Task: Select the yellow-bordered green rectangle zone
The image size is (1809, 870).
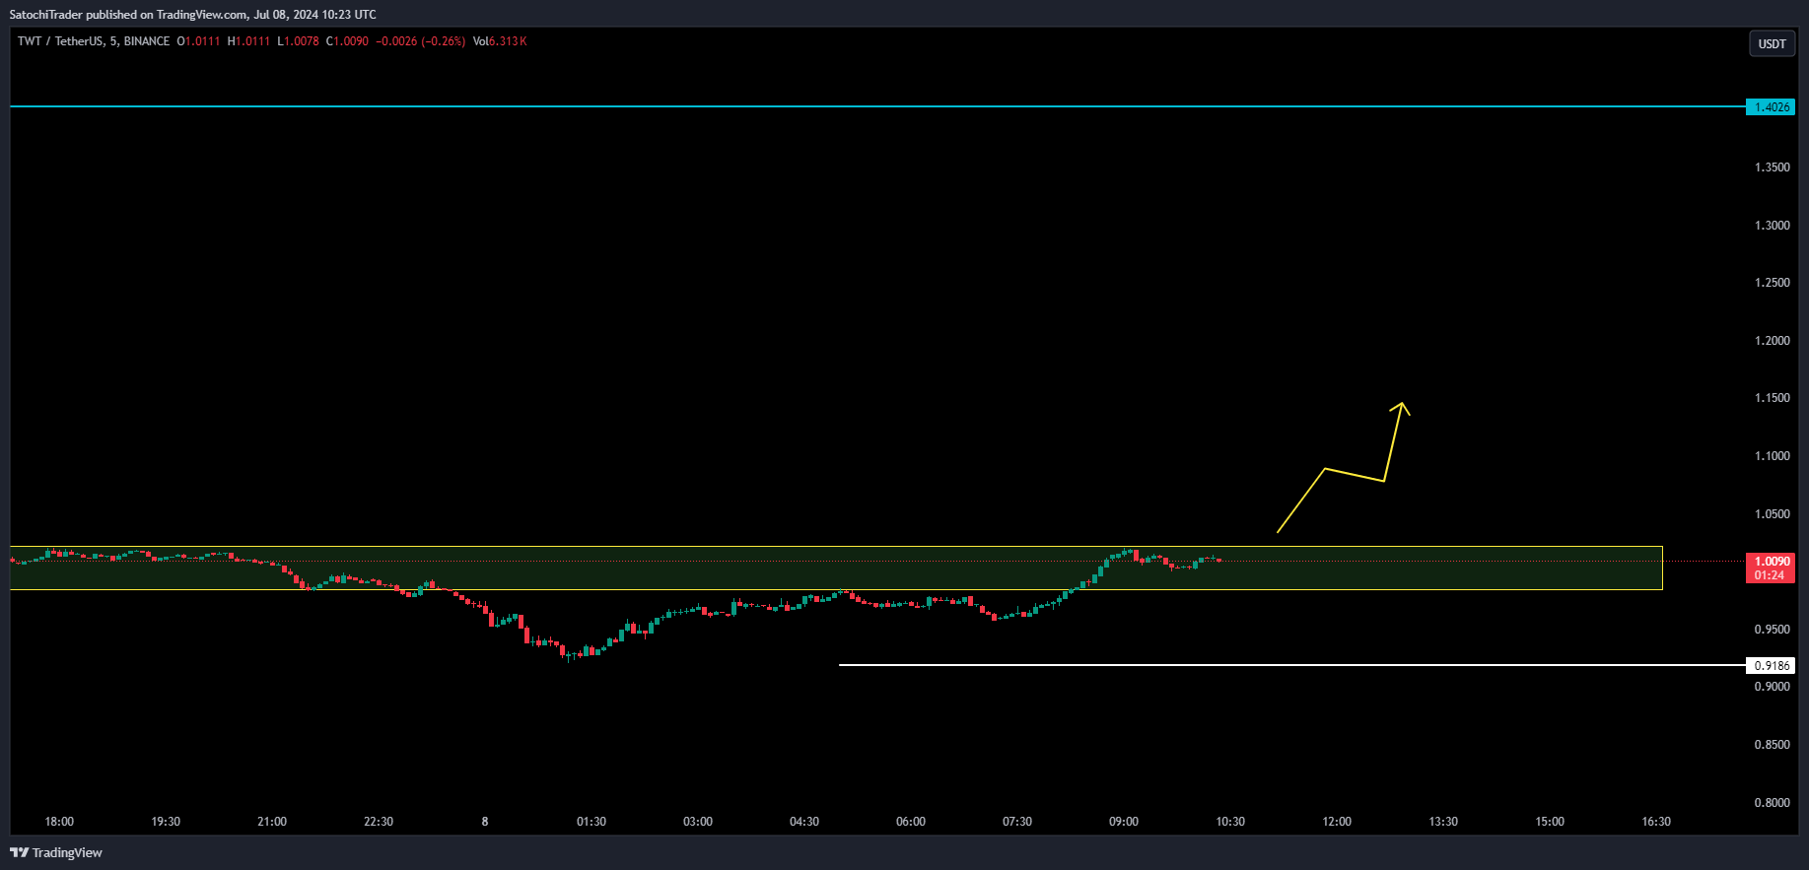Action: (836, 569)
